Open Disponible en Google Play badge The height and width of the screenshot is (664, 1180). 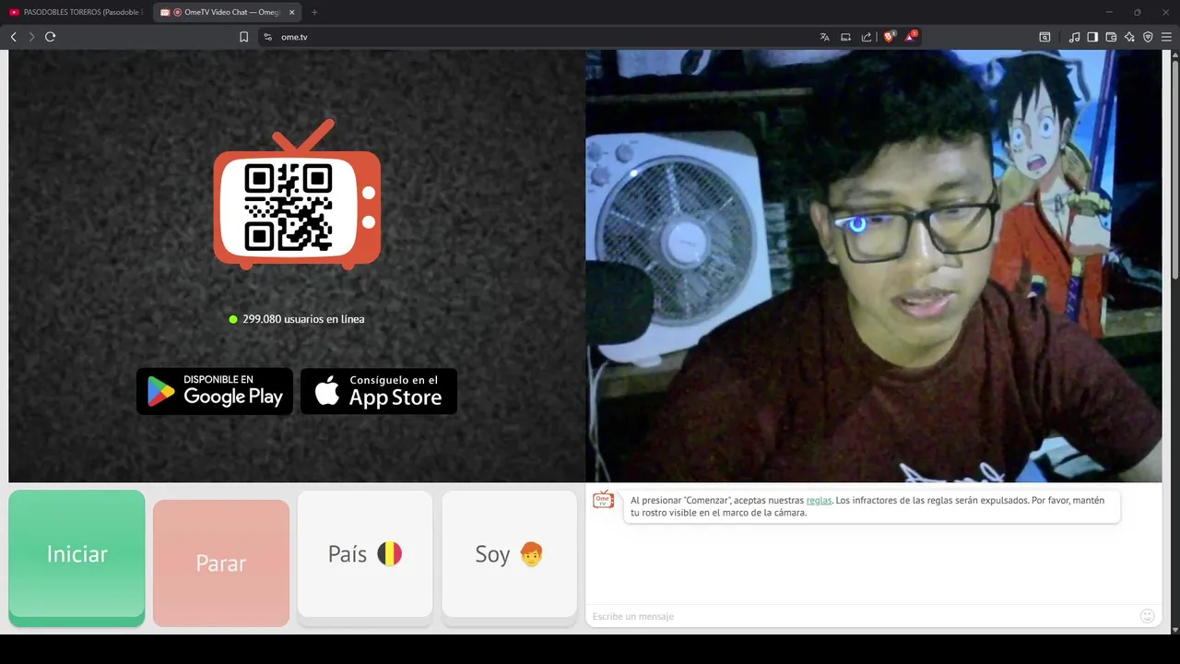click(215, 391)
